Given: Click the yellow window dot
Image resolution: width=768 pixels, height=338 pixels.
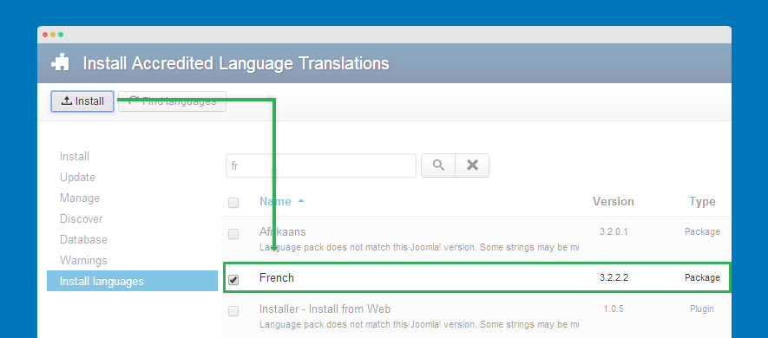Looking at the screenshot, I should point(53,35).
